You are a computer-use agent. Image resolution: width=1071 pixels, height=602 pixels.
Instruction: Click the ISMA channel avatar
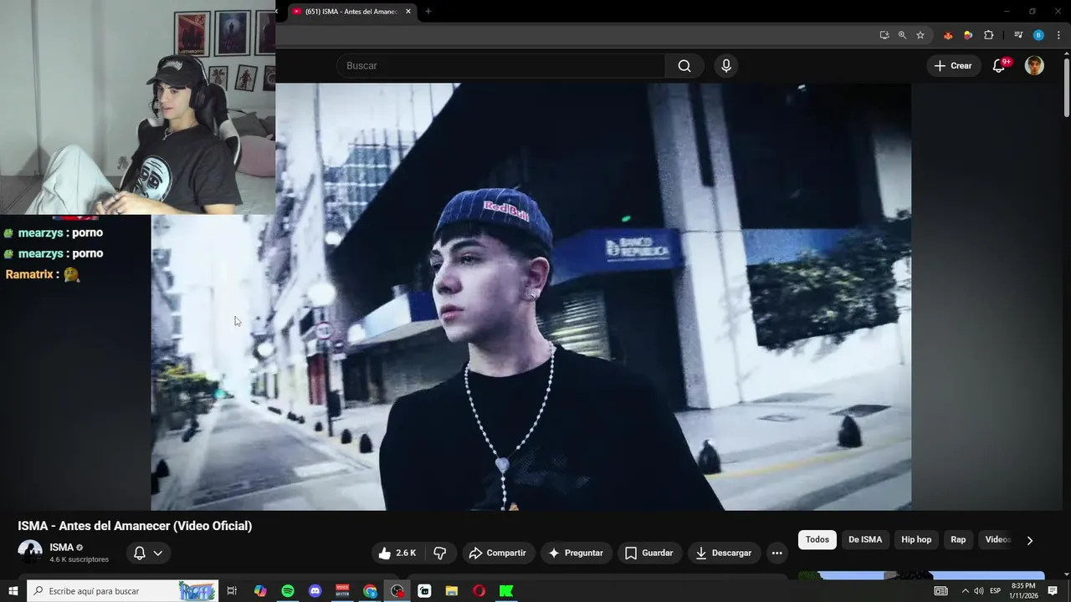pyautogui.click(x=30, y=552)
